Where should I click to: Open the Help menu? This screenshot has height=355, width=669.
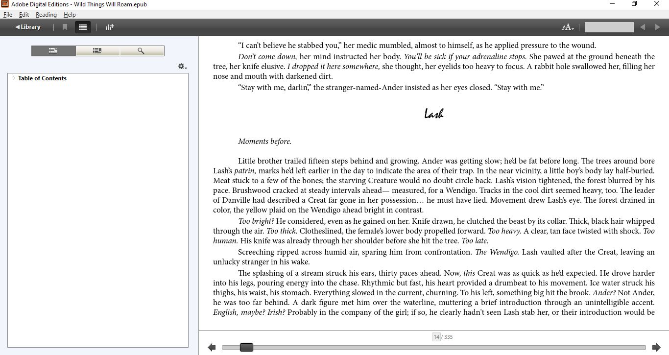[70, 15]
